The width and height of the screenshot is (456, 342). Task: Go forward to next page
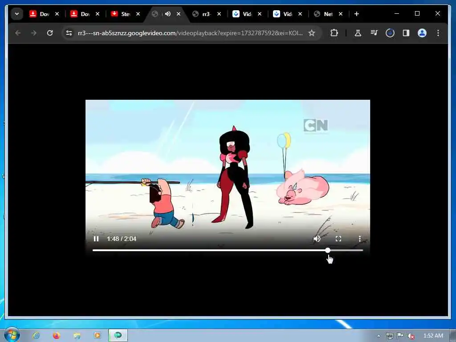pos(34,33)
